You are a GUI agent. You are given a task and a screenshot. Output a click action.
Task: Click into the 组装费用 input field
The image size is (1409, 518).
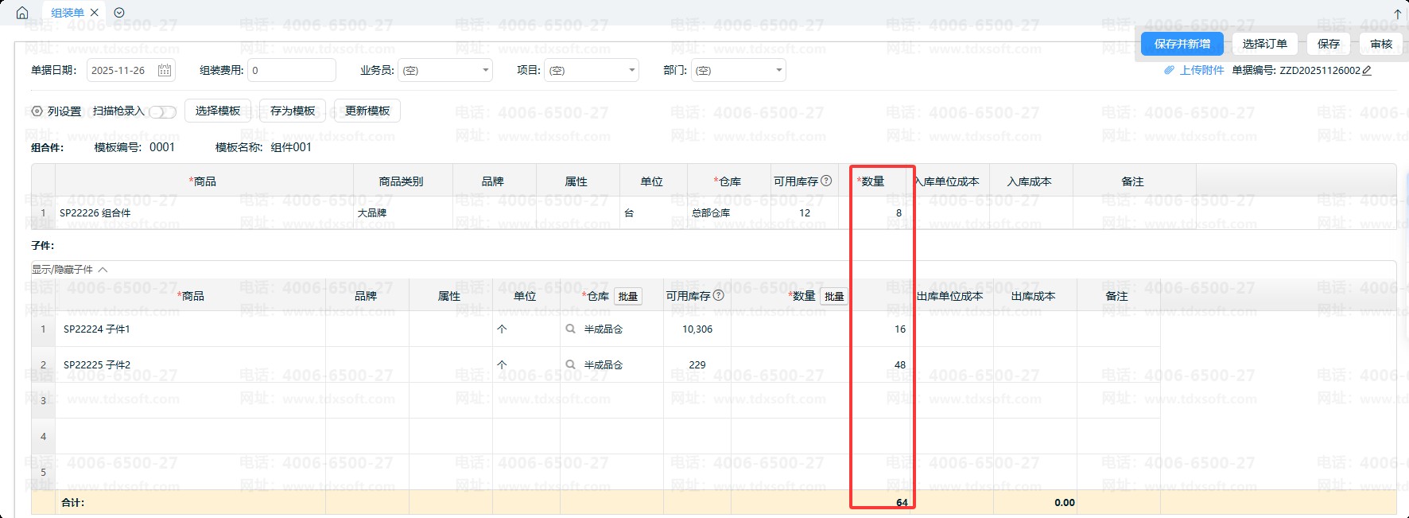tap(291, 70)
